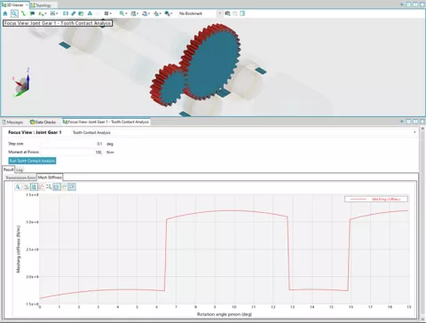Click the vertical scrollbar of lower panel

point(422,225)
